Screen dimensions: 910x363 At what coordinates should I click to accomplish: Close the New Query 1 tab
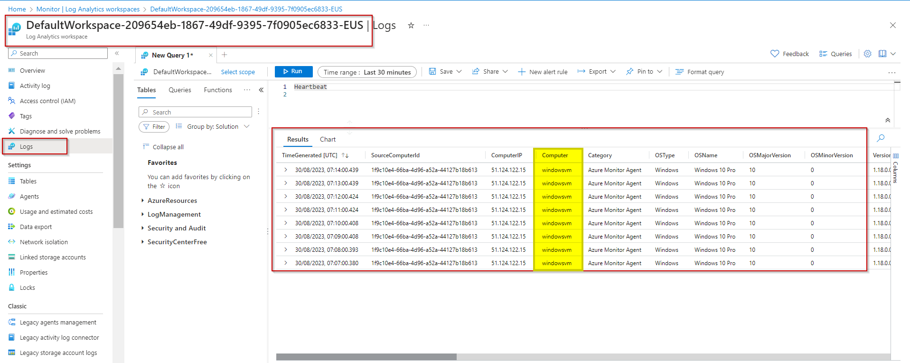coord(211,55)
